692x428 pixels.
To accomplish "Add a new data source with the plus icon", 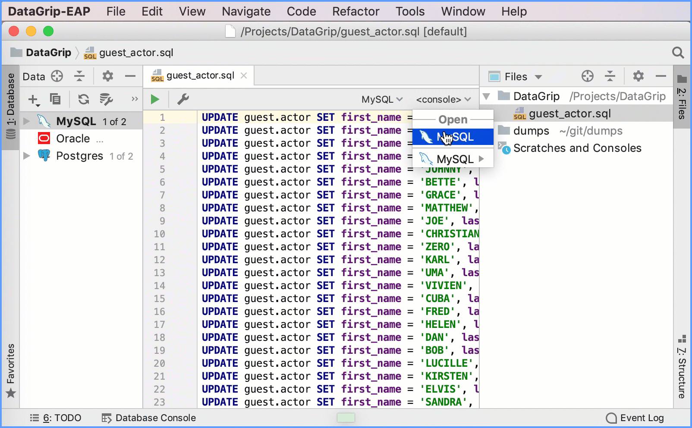I will pos(34,100).
